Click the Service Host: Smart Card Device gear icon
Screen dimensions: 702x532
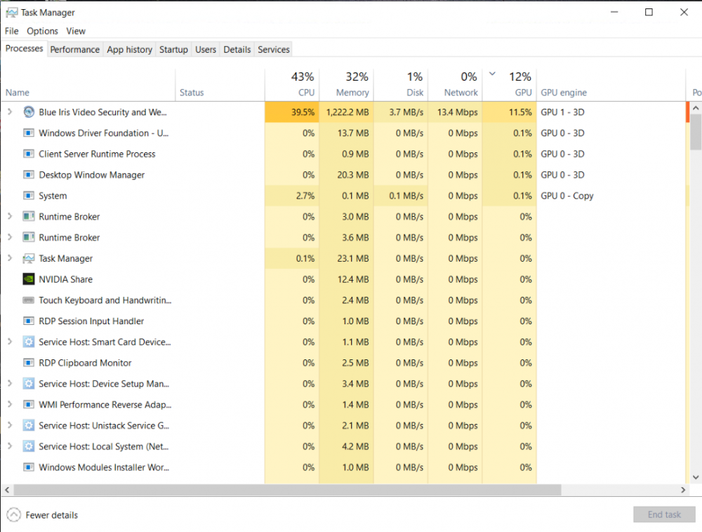pos(29,342)
